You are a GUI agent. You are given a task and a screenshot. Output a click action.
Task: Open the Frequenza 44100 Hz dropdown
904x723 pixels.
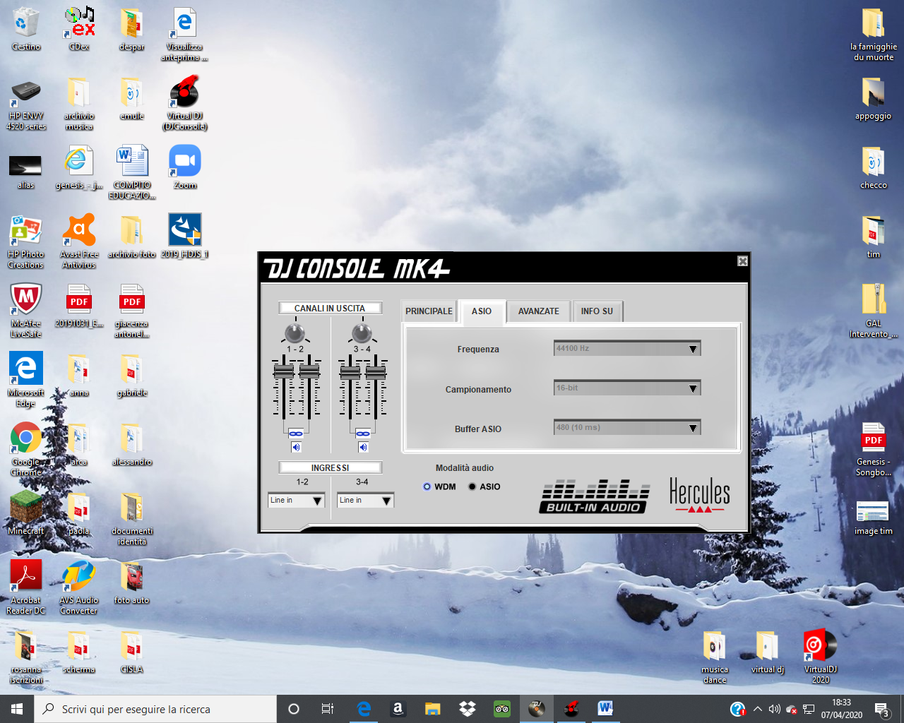click(x=627, y=349)
